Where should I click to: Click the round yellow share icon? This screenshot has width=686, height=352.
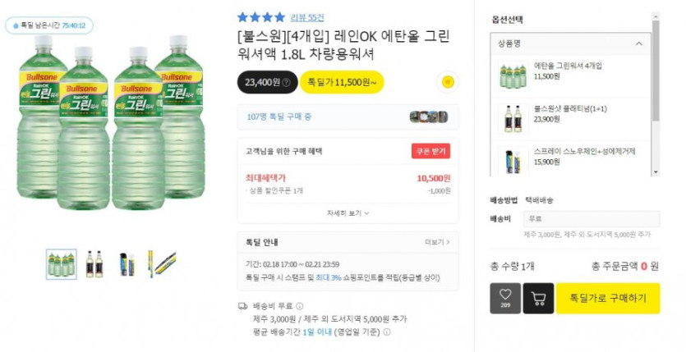446,82
